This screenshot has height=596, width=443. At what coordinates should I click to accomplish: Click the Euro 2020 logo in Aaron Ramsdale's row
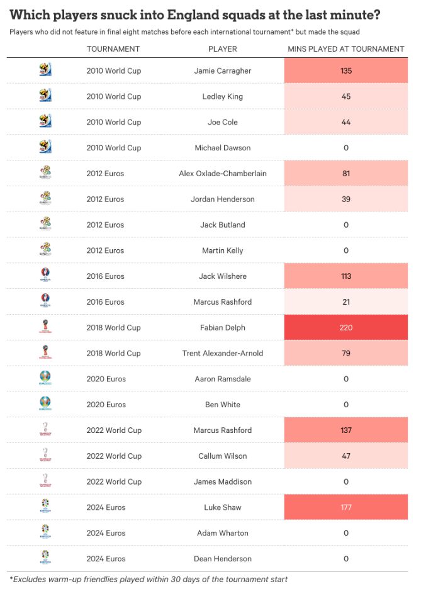coord(45,379)
